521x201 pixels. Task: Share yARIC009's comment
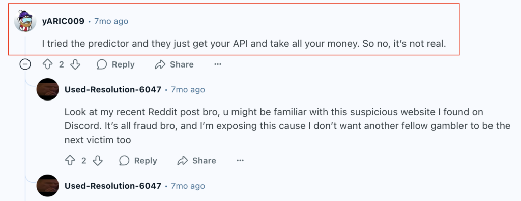tap(175, 64)
